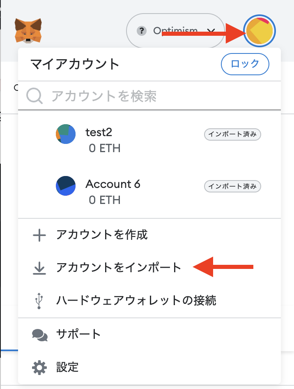Click the USB hardware wallet icon
The image size is (294, 389).
click(x=39, y=301)
